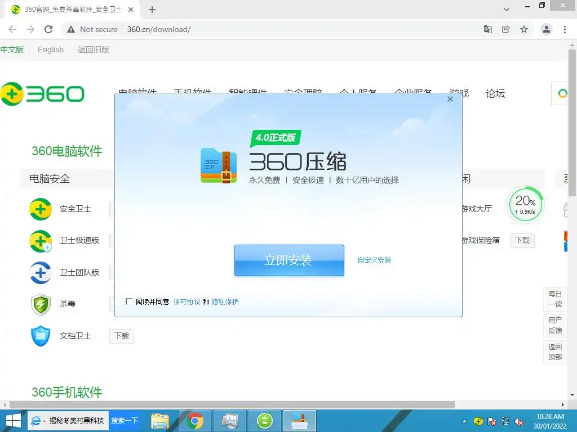Screen dimensions: 577x432
Task: Click the taskbar clock showing 10:28 AM
Action: pyautogui.click(x=550, y=421)
